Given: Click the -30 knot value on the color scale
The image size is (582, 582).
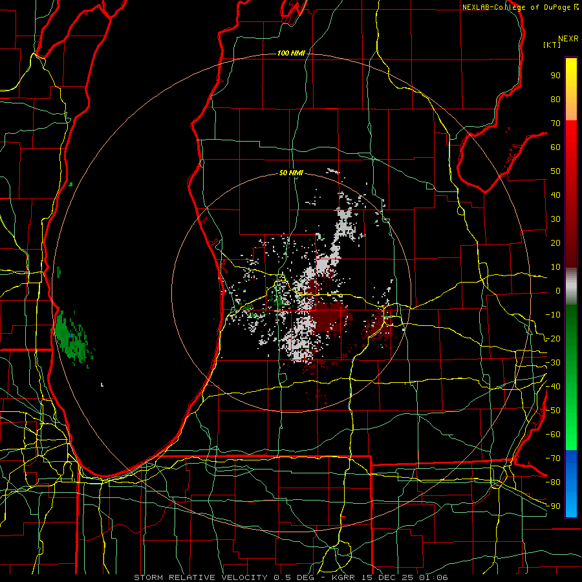Looking at the screenshot, I should click(x=553, y=363).
